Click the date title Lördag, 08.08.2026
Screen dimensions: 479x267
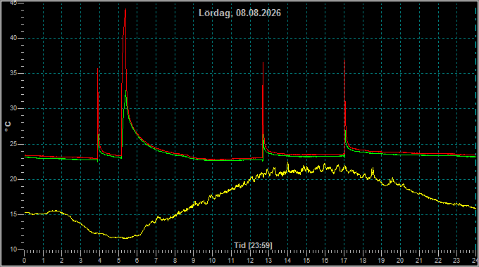[240, 13]
